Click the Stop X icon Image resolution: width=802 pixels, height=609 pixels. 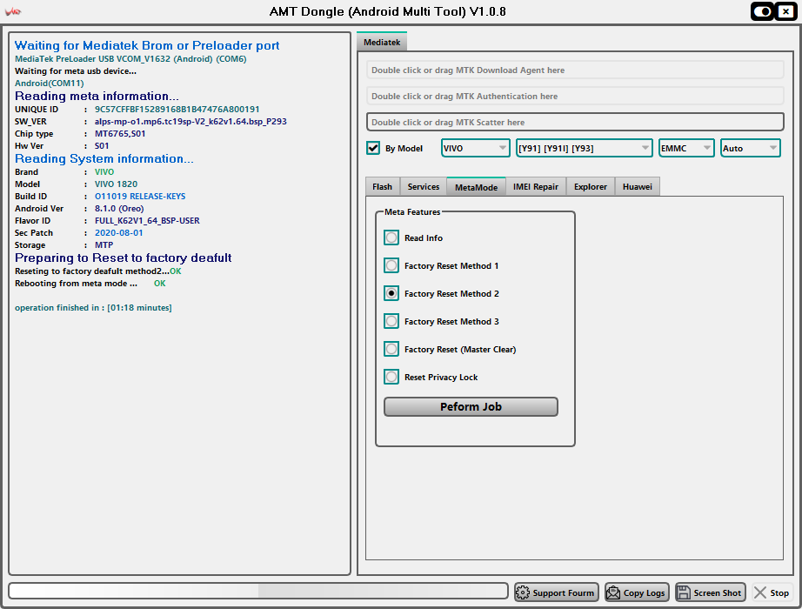tap(760, 592)
